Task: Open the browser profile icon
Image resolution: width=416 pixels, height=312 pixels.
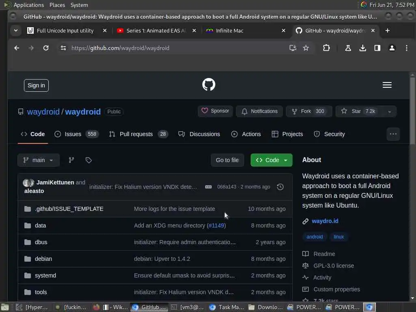Action: 392,48
